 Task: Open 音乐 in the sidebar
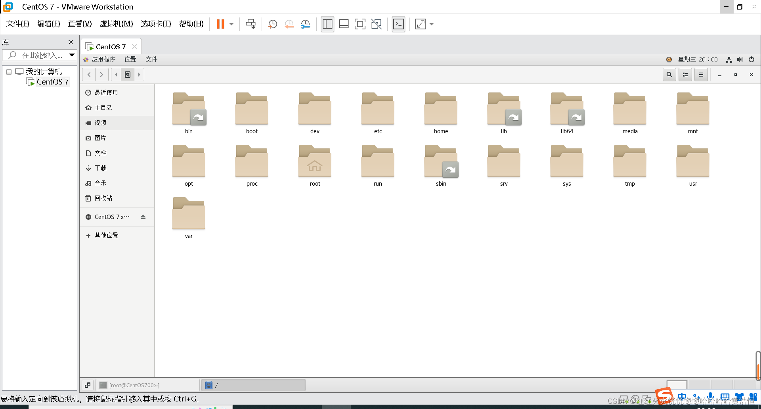pos(117,183)
